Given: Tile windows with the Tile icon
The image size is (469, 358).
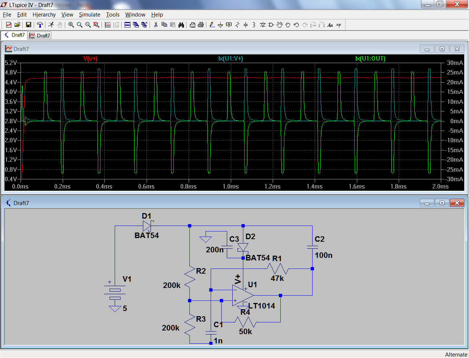Looking at the screenshot, I should click(128, 25).
